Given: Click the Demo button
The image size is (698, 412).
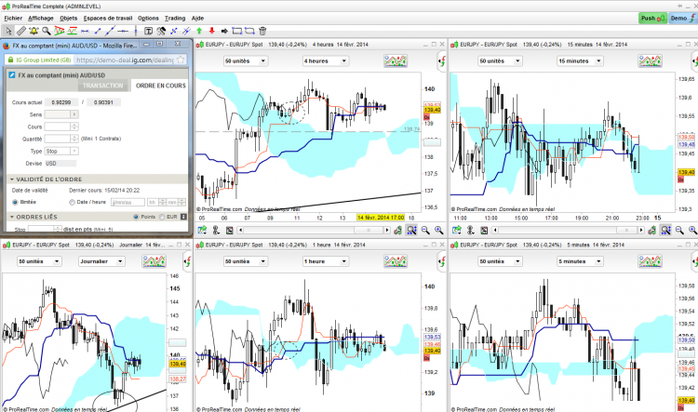Looking at the screenshot, I should [682, 18].
